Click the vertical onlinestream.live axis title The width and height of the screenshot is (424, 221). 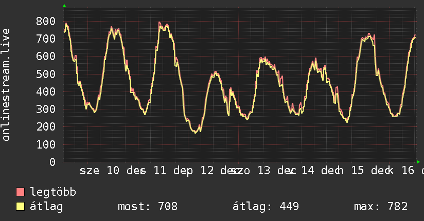pos(6,85)
